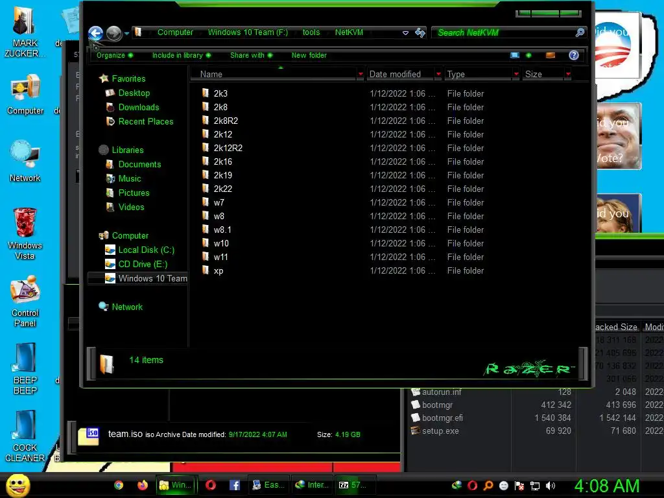664x498 pixels.
Task: Open Explorer help question mark
Action: [x=573, y=56]
